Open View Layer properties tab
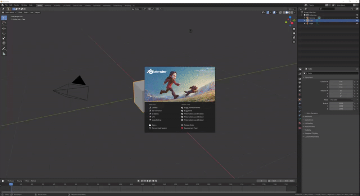The image size is (360, 196). [300, 87]
